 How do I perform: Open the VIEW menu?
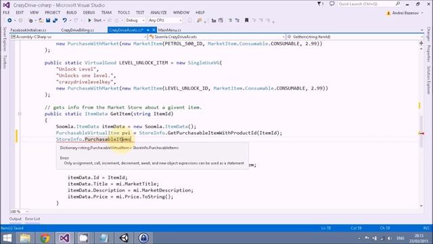tap(35, 13)
